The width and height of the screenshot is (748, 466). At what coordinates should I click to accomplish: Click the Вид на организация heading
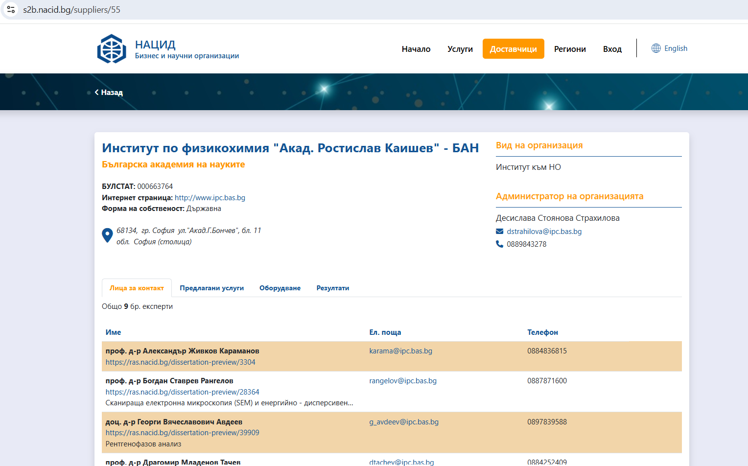539,145
